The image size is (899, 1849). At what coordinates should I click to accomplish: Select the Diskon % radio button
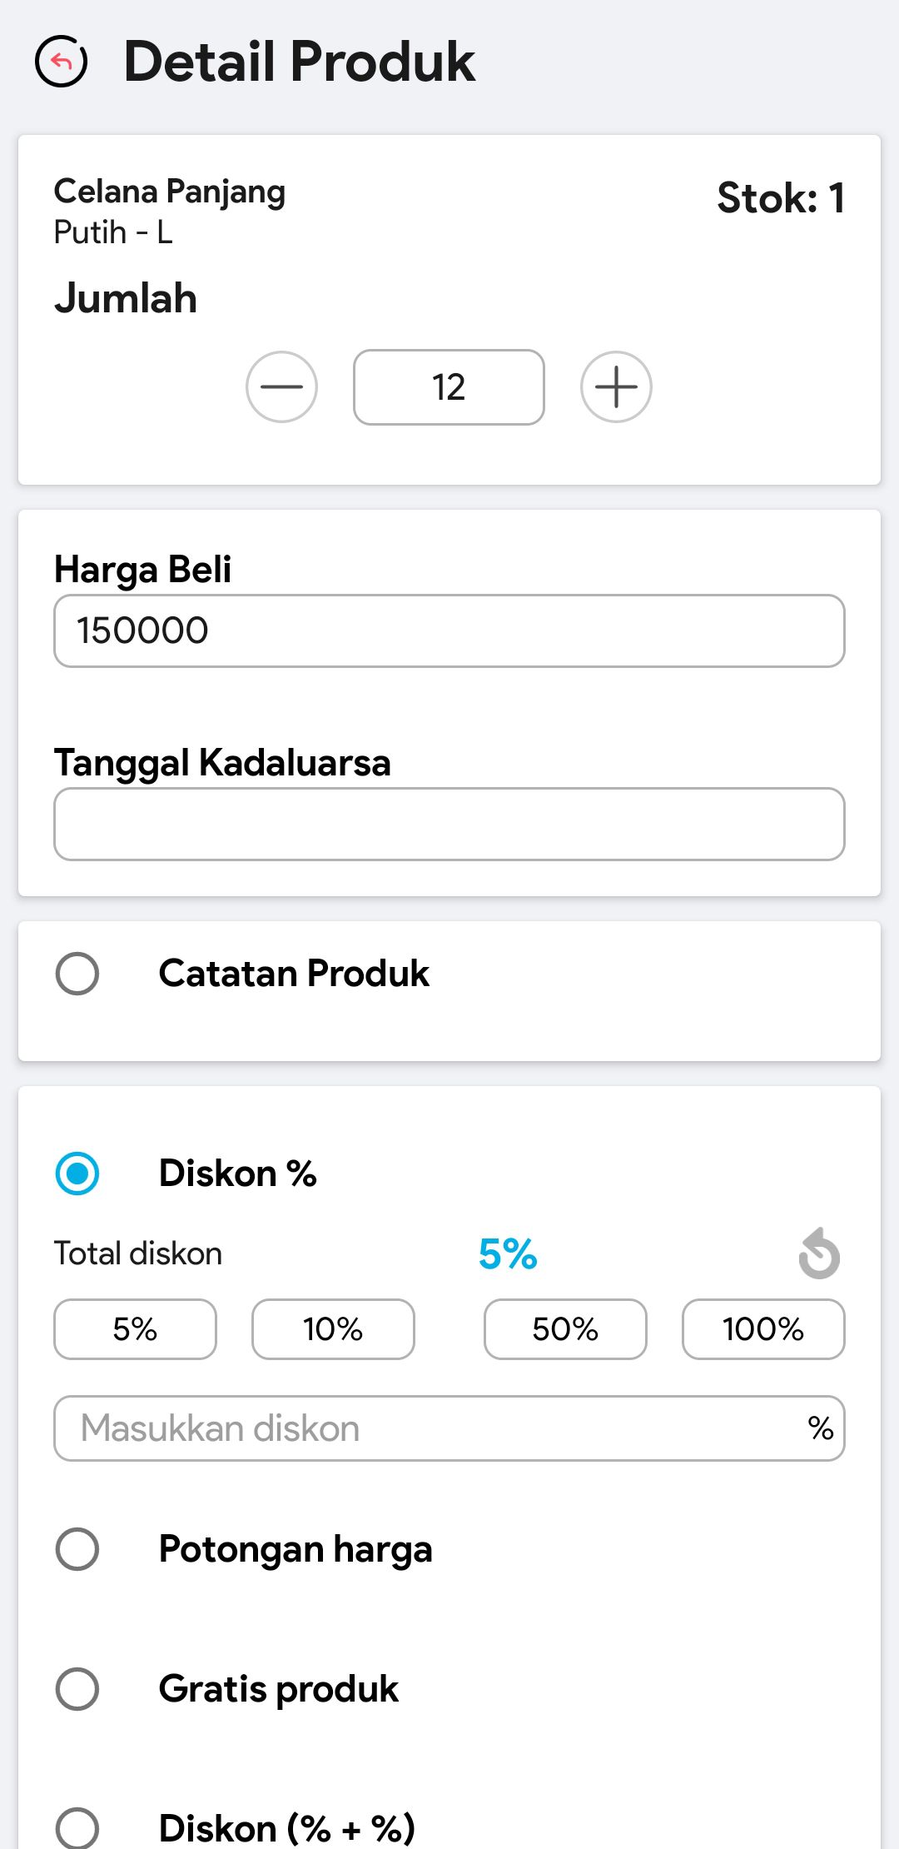[x=77, y=1174]
